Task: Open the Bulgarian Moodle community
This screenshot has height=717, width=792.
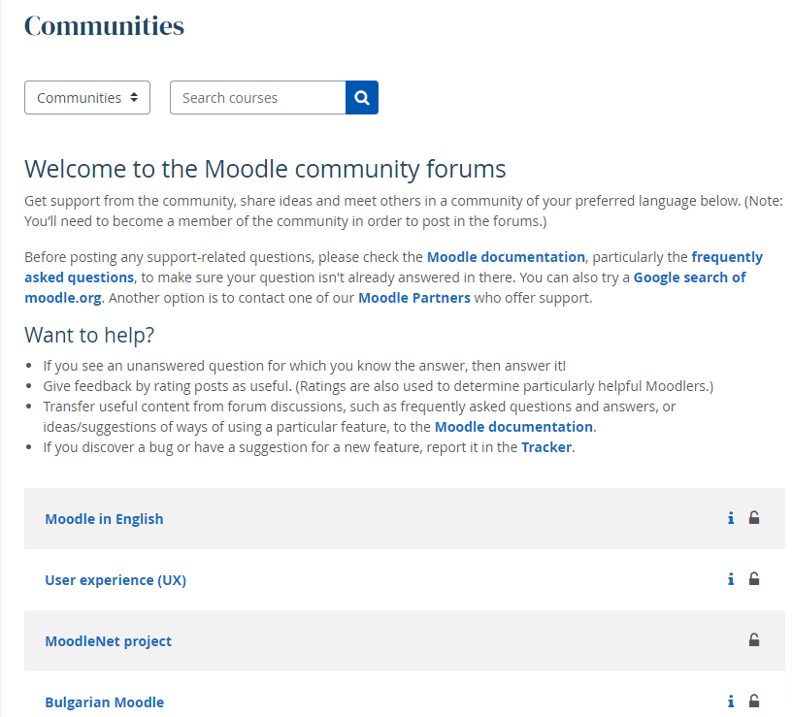Action: 105,702
